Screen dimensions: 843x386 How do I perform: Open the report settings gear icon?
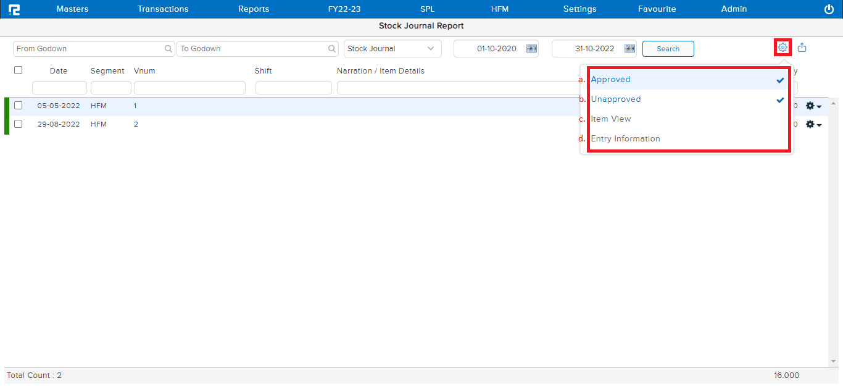coord(783,48)
